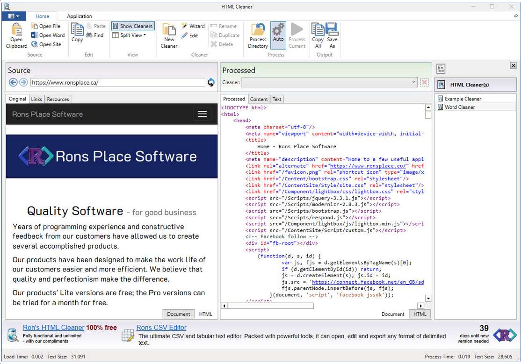
Task: Open Rons CSV Editor link
Action: [161, 328]
